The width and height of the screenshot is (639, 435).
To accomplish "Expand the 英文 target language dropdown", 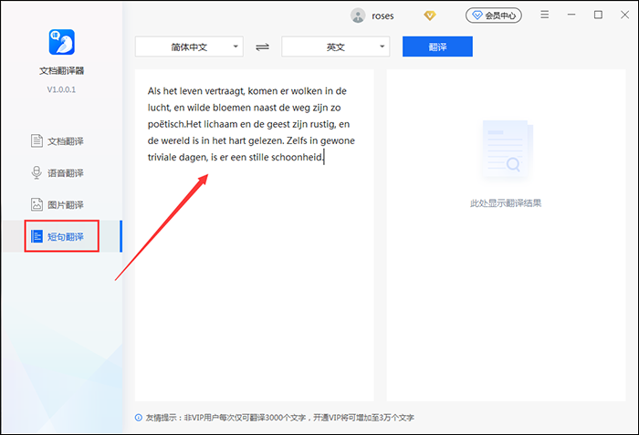I will coord(335,47).
